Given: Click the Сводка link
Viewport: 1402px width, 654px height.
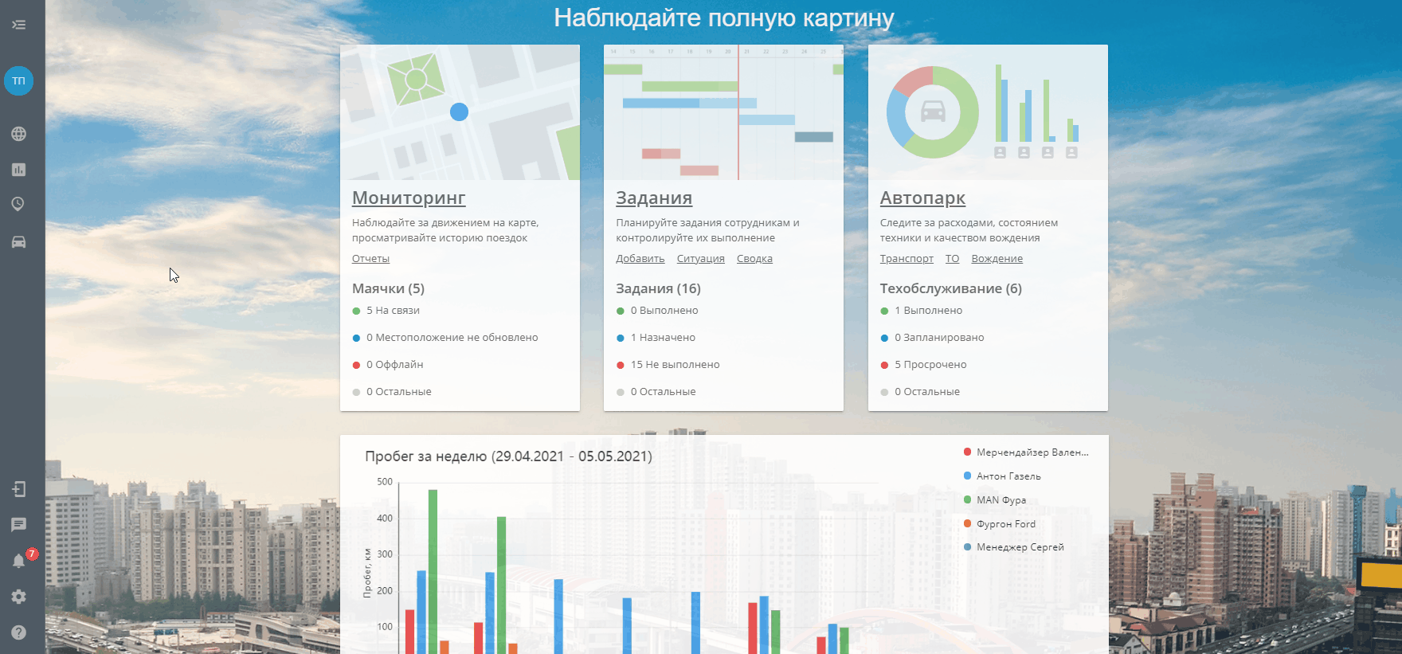Looking at the screenshot, I should pyautogui.click(x=754, y=259).
